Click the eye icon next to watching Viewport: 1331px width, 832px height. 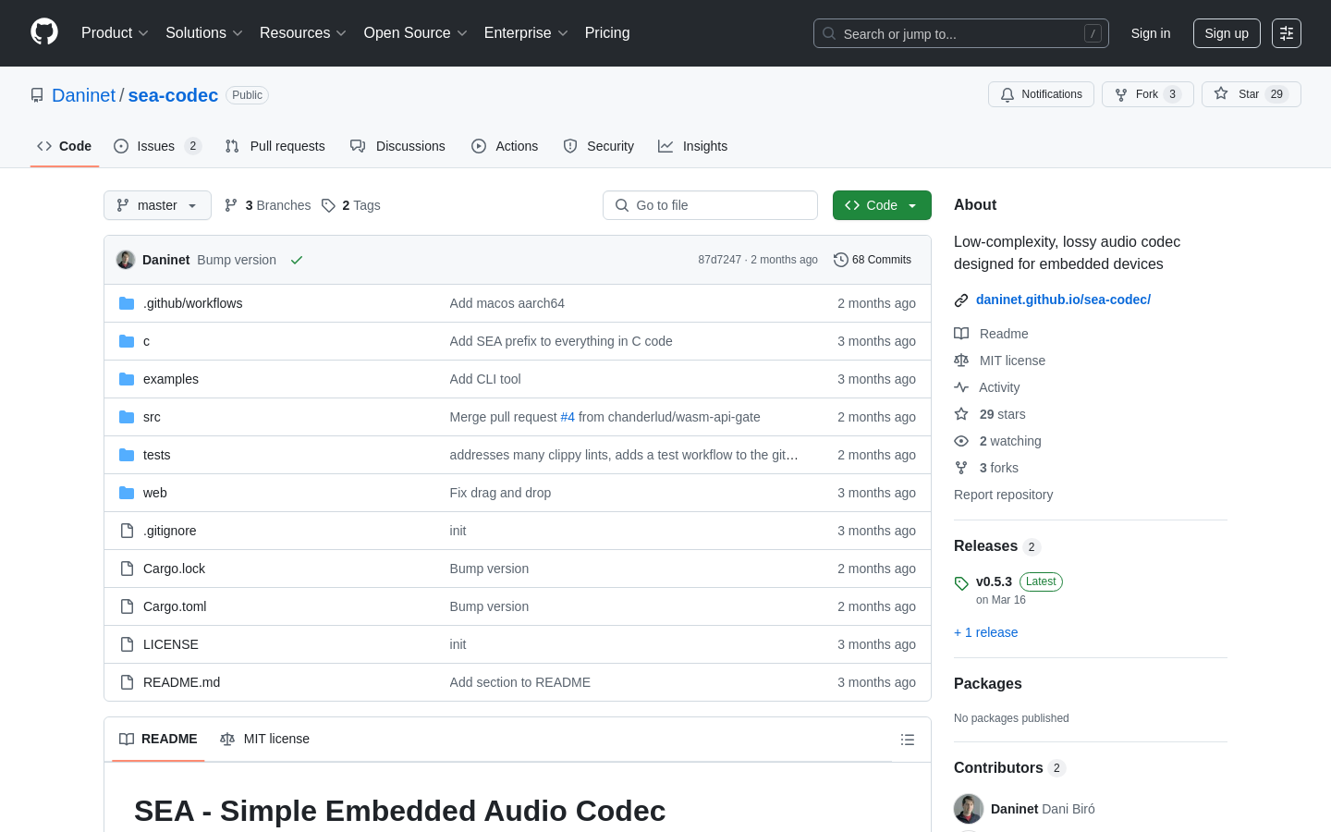961,441
